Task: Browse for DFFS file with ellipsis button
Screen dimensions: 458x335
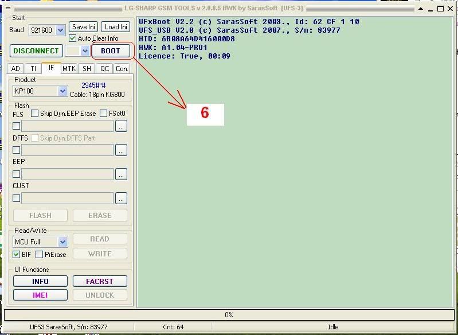Action: pos(121,150)
